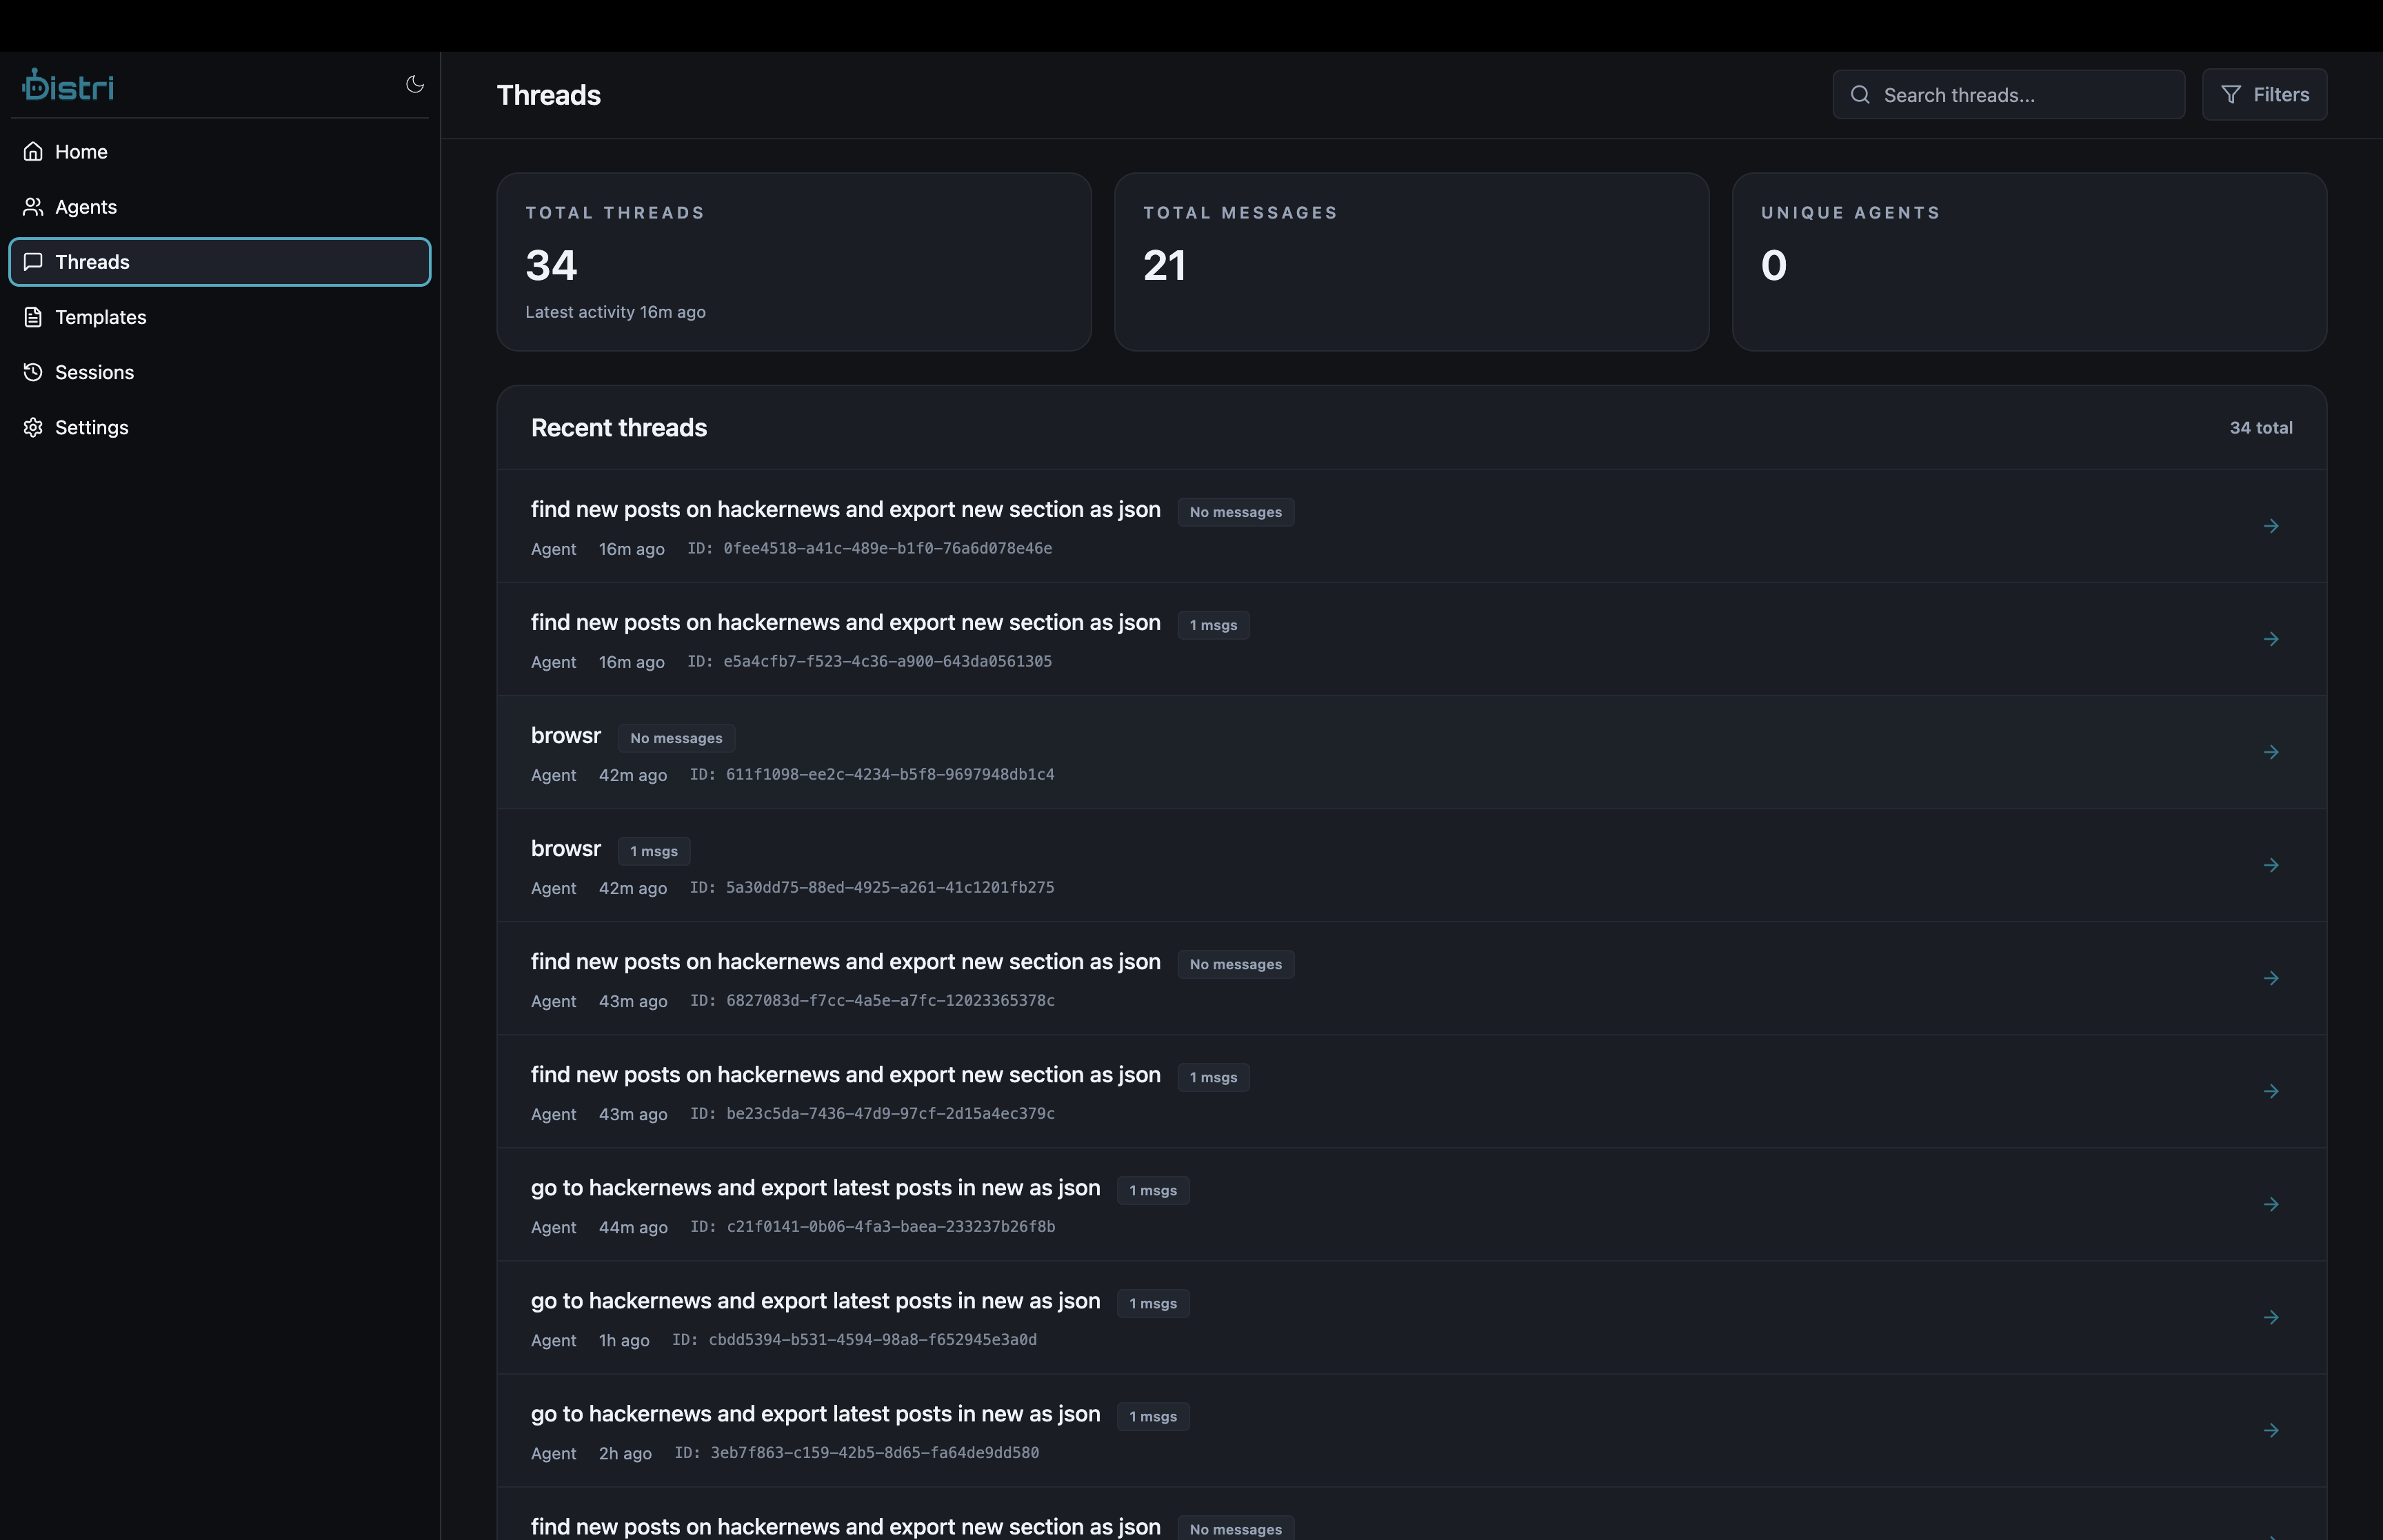
Task: Click the Threads speech bubble icon
Action: 33,261
